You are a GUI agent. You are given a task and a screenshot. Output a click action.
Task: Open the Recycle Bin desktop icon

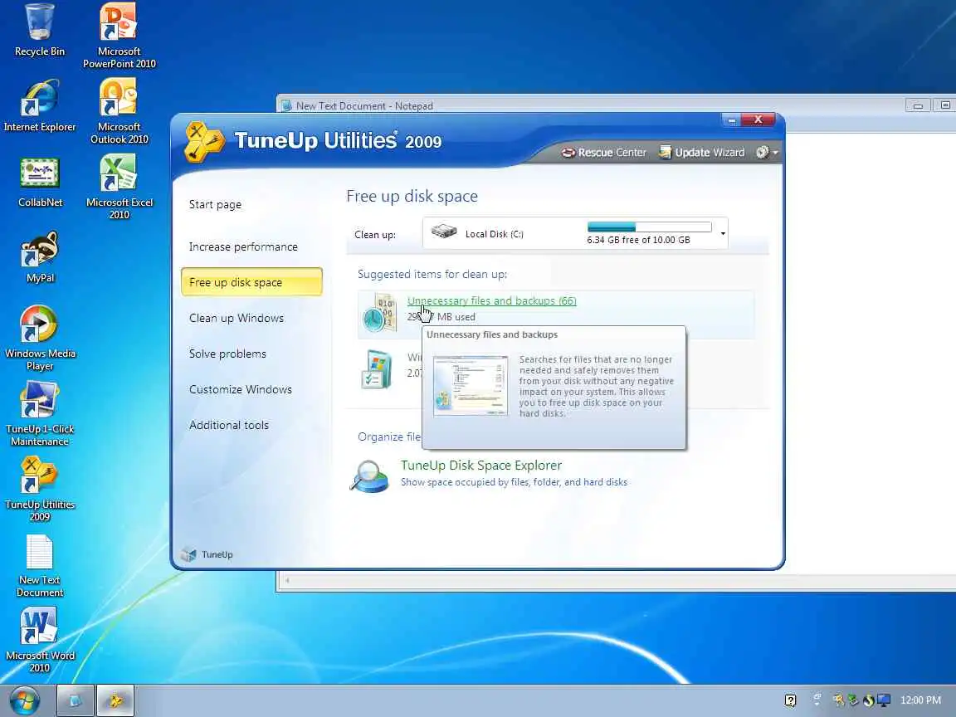point(40,29)
